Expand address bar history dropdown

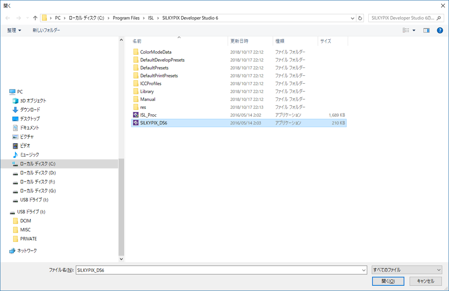click(353, 18)
